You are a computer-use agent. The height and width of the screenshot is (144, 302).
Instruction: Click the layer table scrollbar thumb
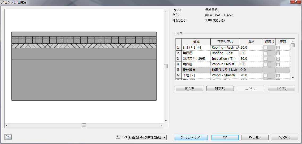[x=292, y=45]
